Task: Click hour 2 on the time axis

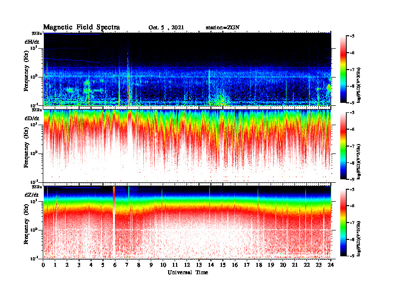Action: (x=67, y=265)
